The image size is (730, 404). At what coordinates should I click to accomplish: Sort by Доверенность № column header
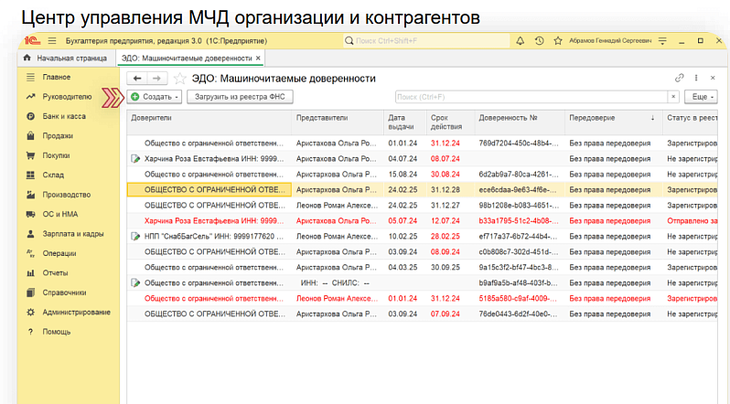pos(519,122)
